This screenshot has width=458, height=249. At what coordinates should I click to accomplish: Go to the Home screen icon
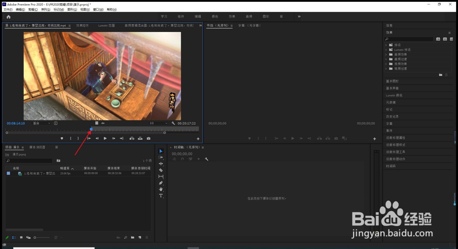(9, 17)
